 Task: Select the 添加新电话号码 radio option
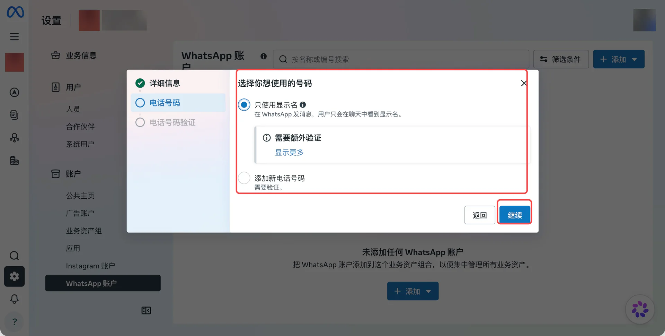[244, 178]
